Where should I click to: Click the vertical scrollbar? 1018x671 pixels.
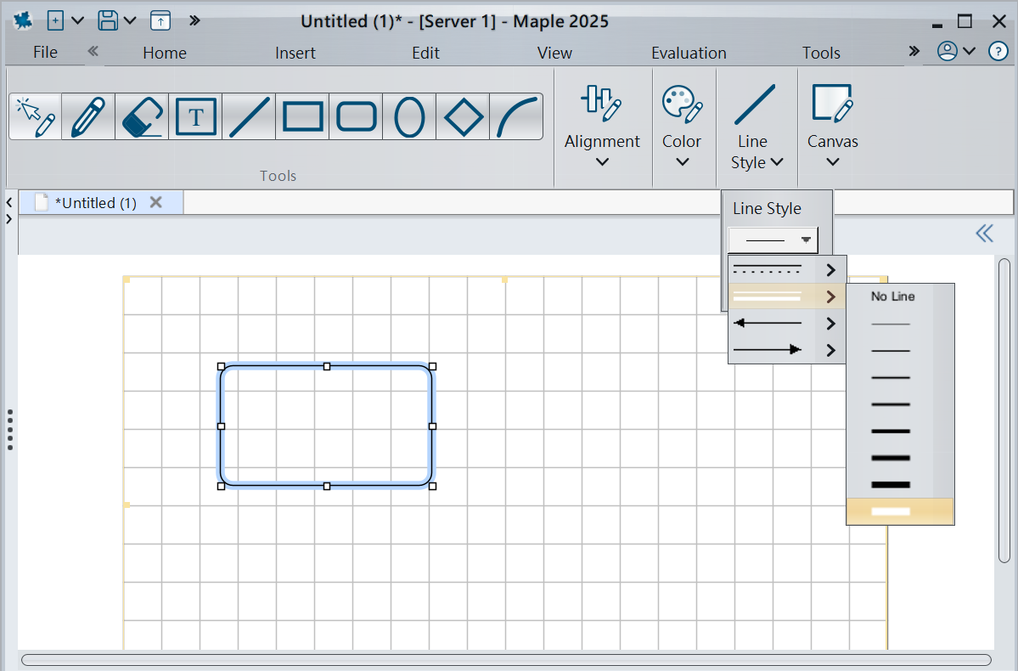point(1004,410)
